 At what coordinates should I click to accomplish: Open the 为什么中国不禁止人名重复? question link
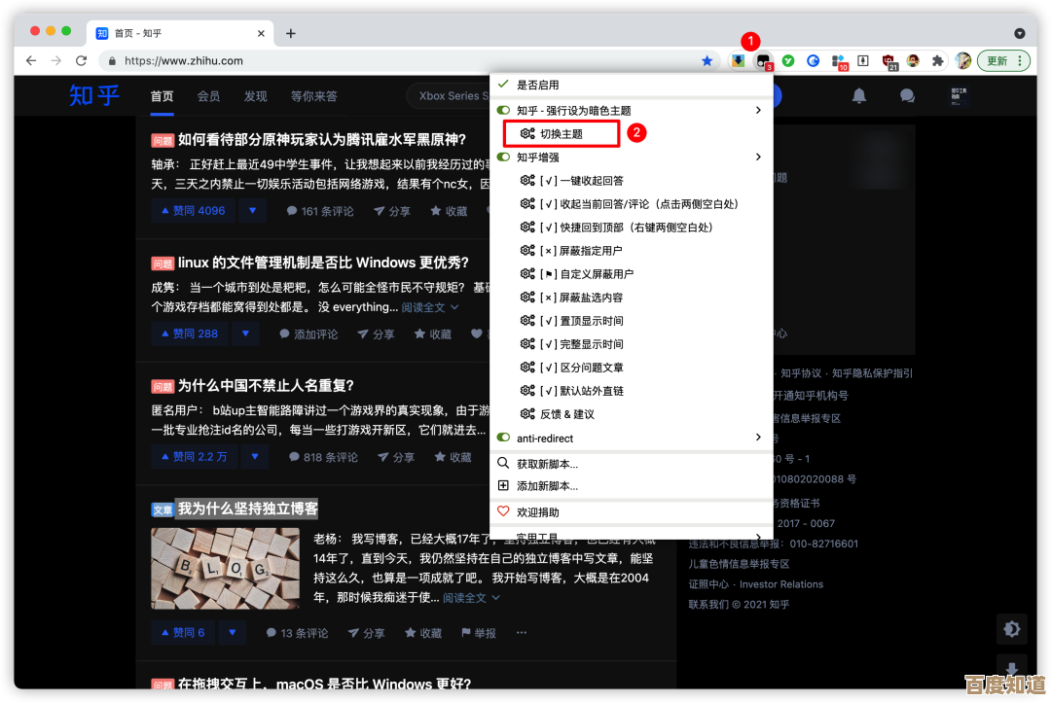coord(266,385)
